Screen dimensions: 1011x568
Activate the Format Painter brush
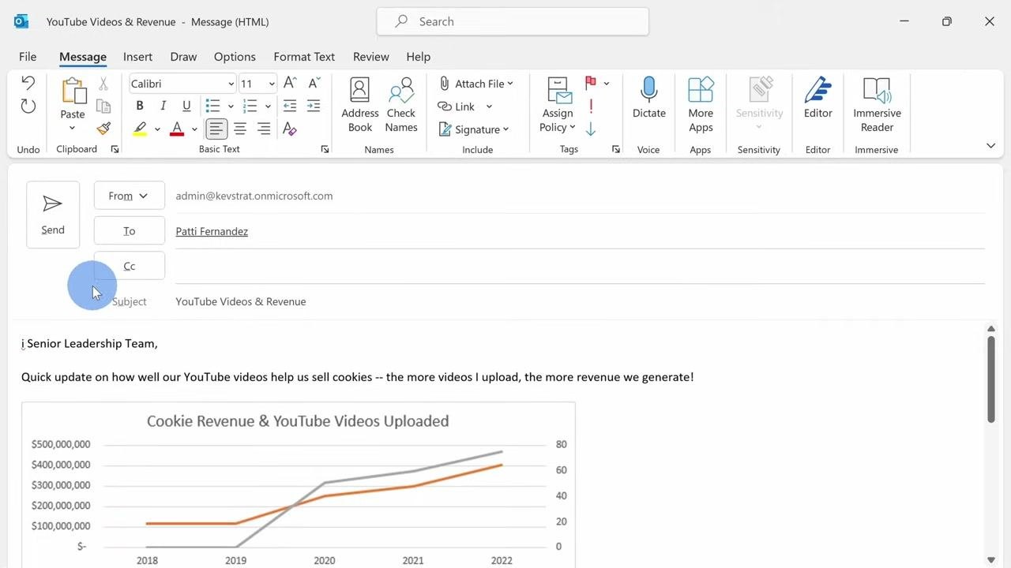[x=103, y=128]
